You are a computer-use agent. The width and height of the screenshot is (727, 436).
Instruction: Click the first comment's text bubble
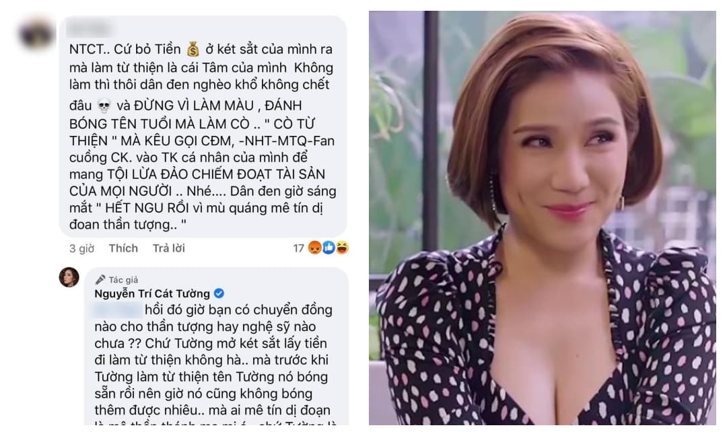pos(203,127)
